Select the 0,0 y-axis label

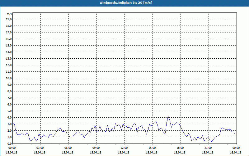[x=9, y=144]
